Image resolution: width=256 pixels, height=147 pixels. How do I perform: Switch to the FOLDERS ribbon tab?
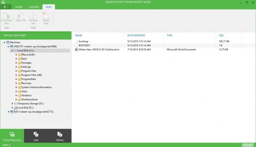point(34,7)
